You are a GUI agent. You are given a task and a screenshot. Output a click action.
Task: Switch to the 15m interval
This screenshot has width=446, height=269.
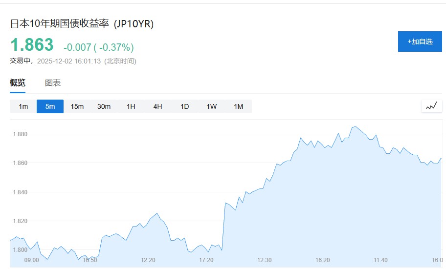pyautogui.click(x=77, y=106)
